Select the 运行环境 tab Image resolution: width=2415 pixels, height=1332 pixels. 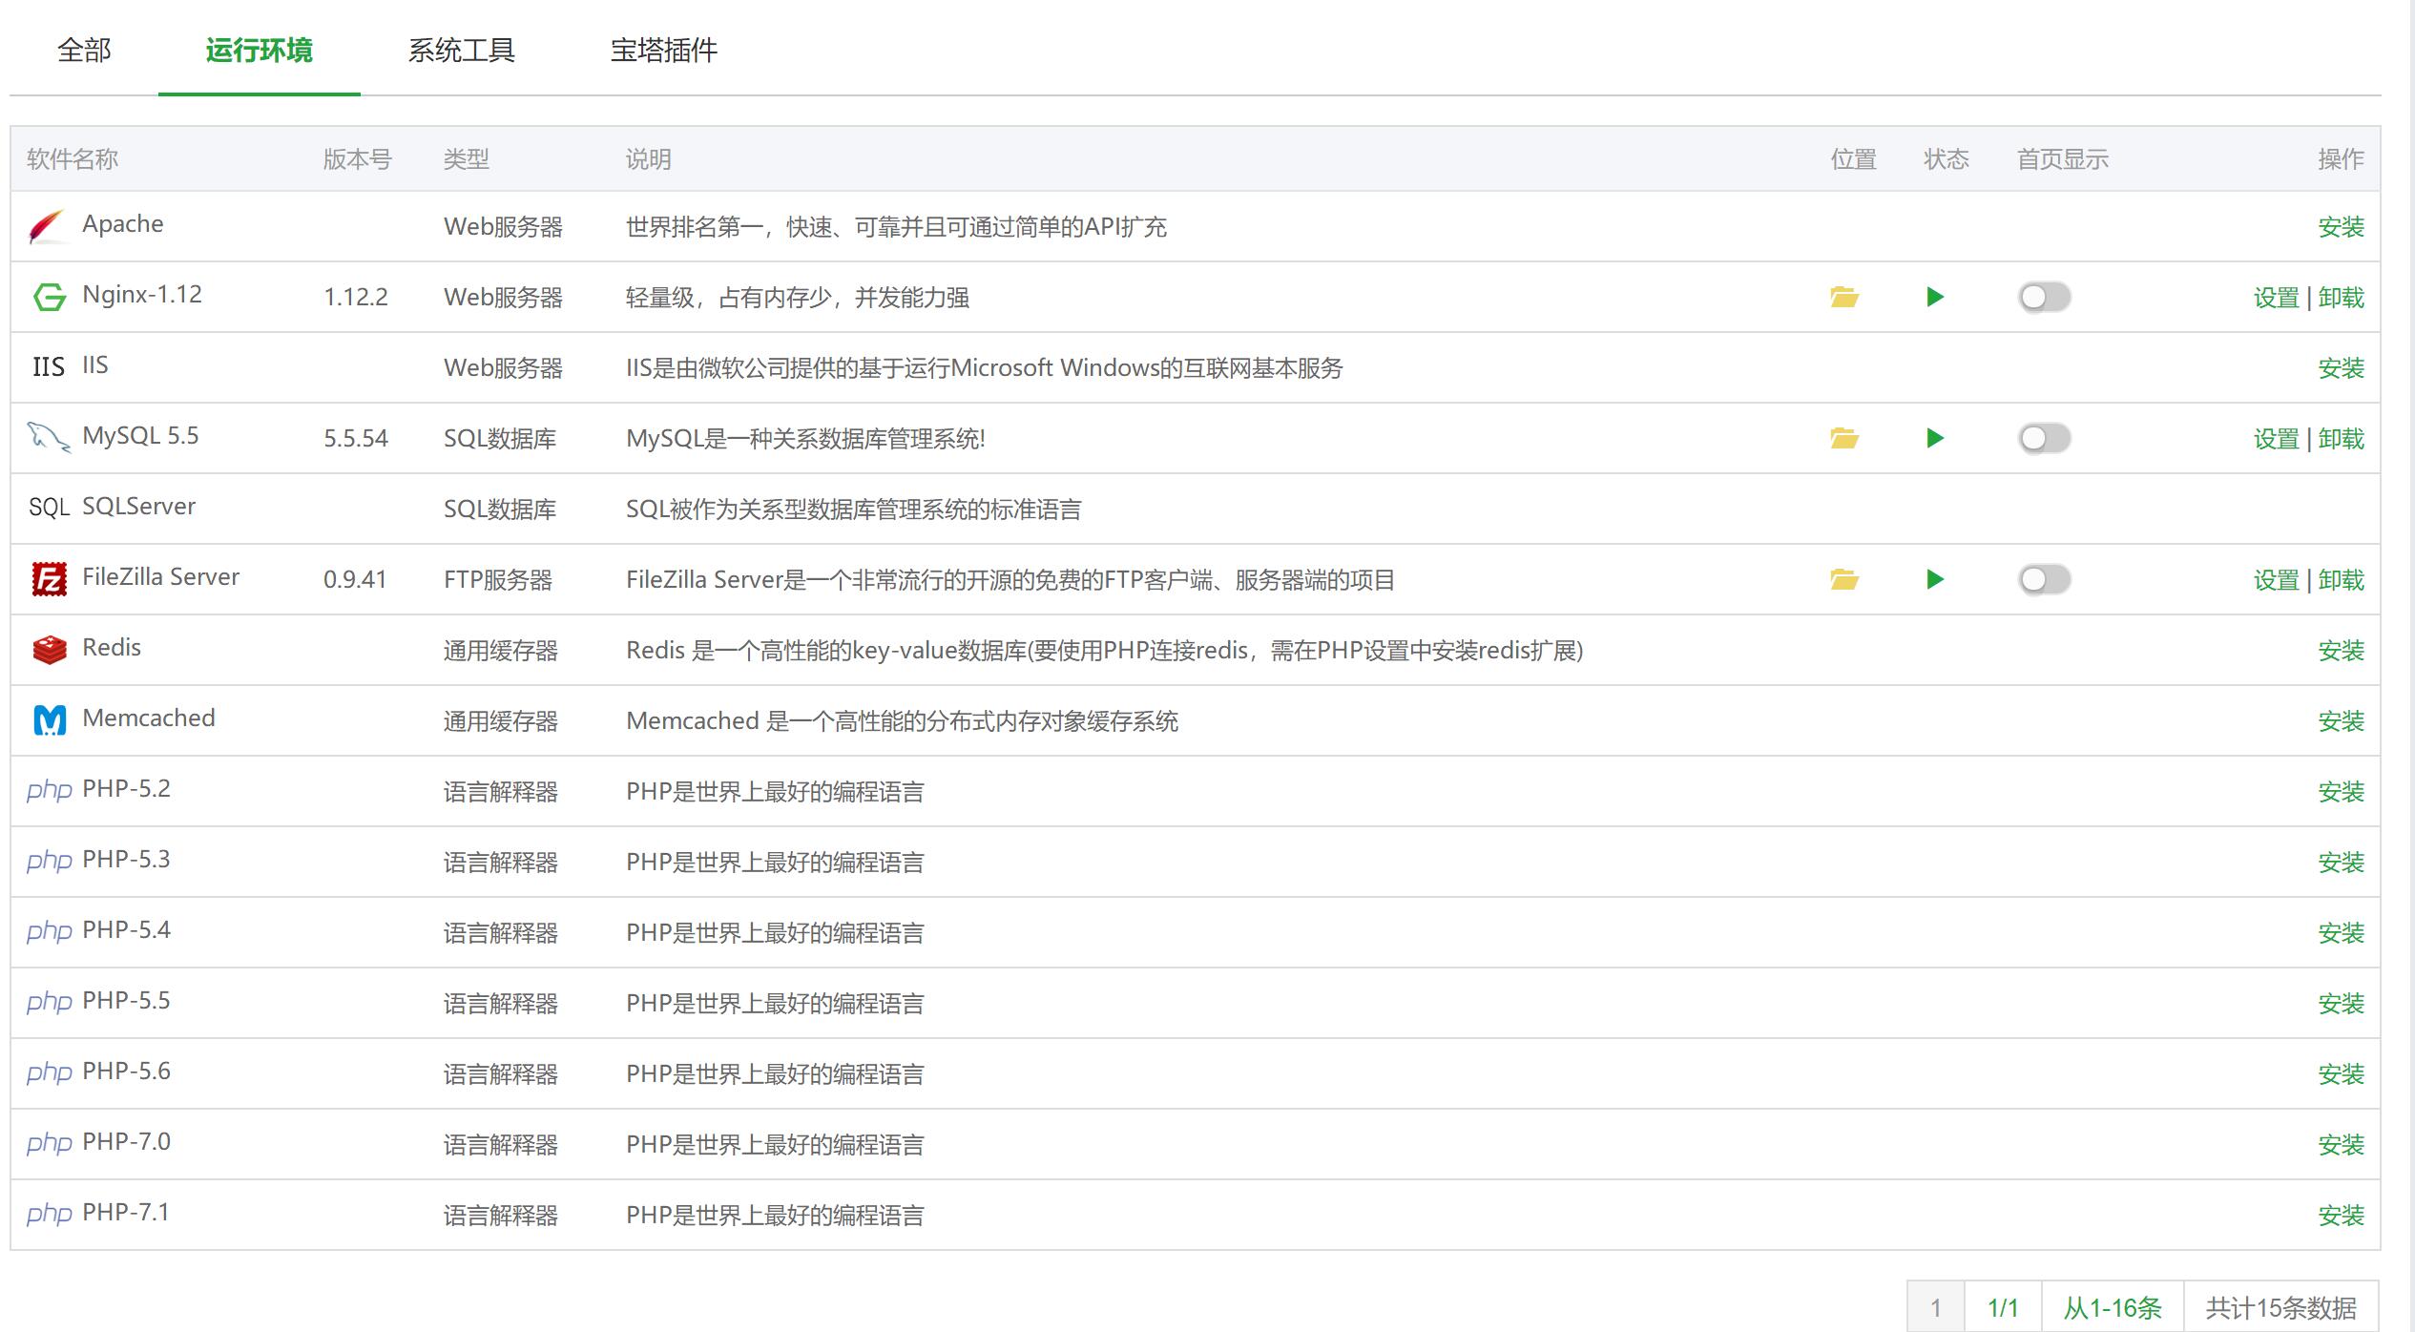pos(259,50)
